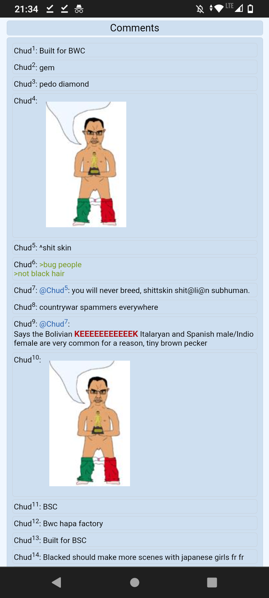Image resolution: width=269 pixels, height=598 pixels.
Task: Tap the first download-complete check icon
Action: (x=50, y=9)
